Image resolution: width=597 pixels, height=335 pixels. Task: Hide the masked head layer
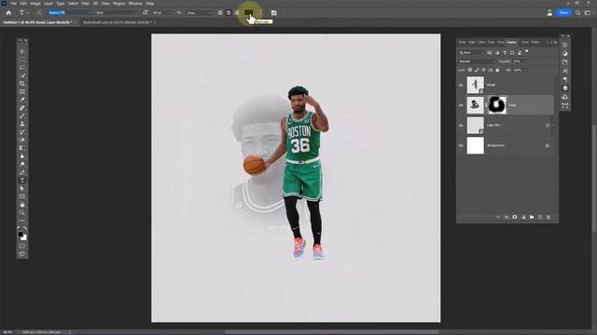[461, 105]
